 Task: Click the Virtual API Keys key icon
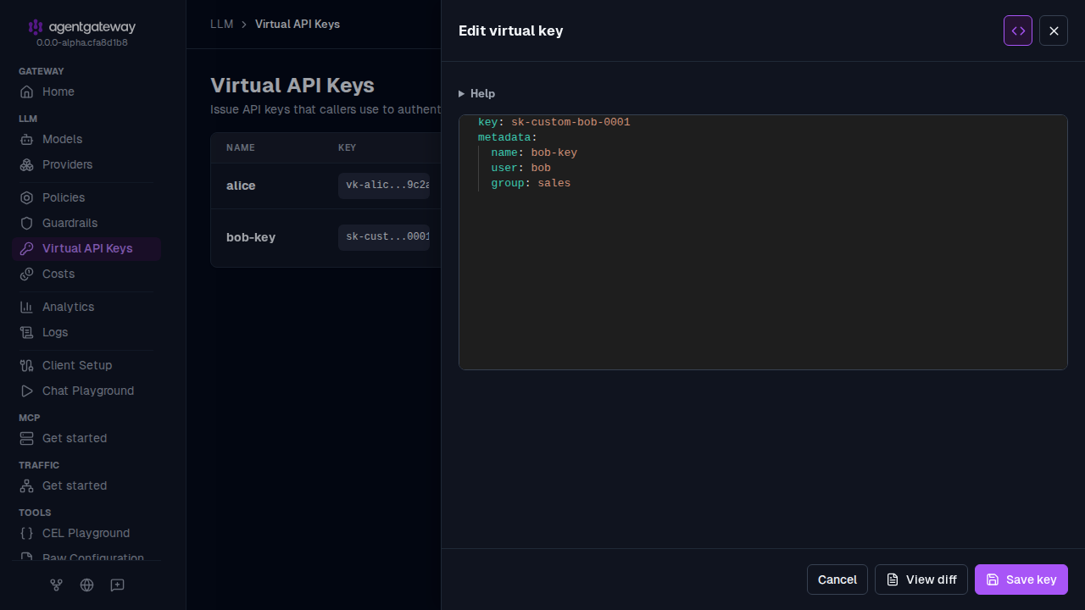[x=27, y=248]
